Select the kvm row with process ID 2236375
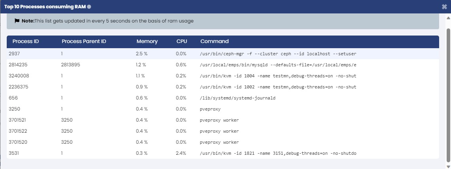The image size is (451, 169). click(223, 87)
